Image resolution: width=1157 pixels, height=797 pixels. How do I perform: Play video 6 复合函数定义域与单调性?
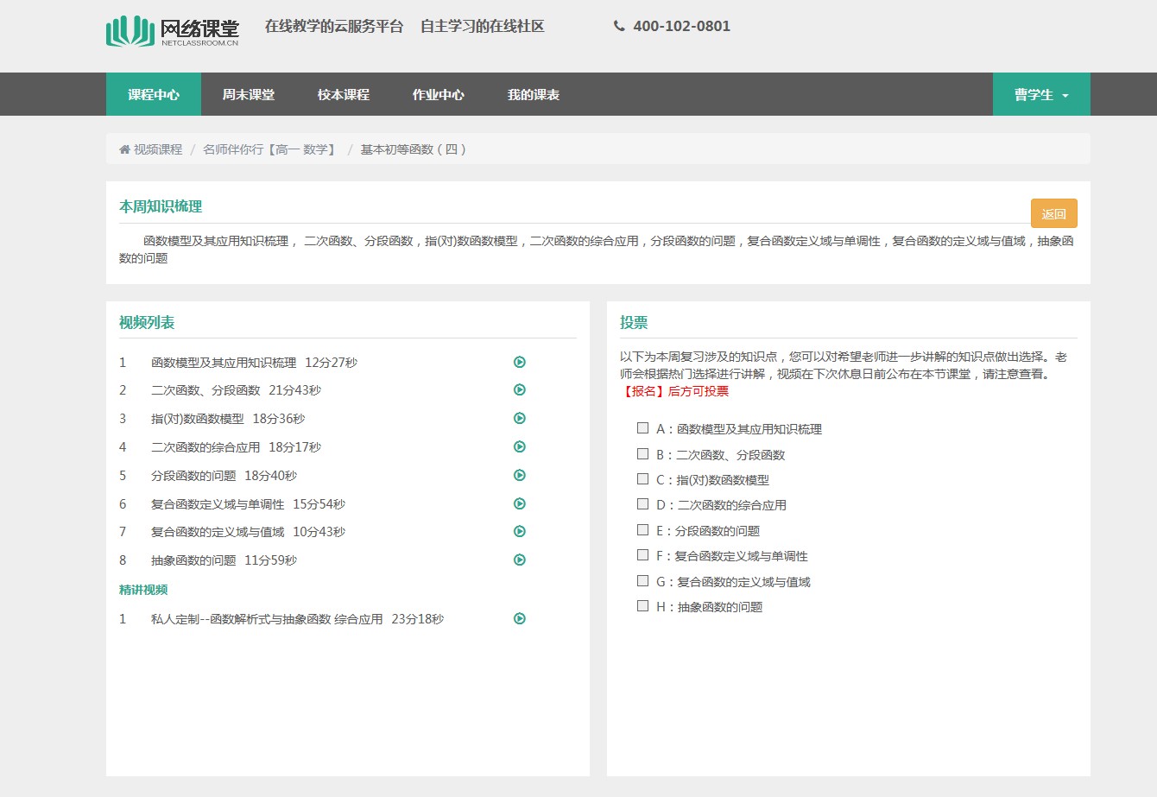click(x=520, y=504)
